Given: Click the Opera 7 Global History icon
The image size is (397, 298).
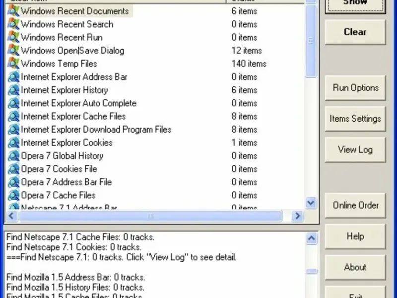Looking at the screenshot, I should 13,156.
